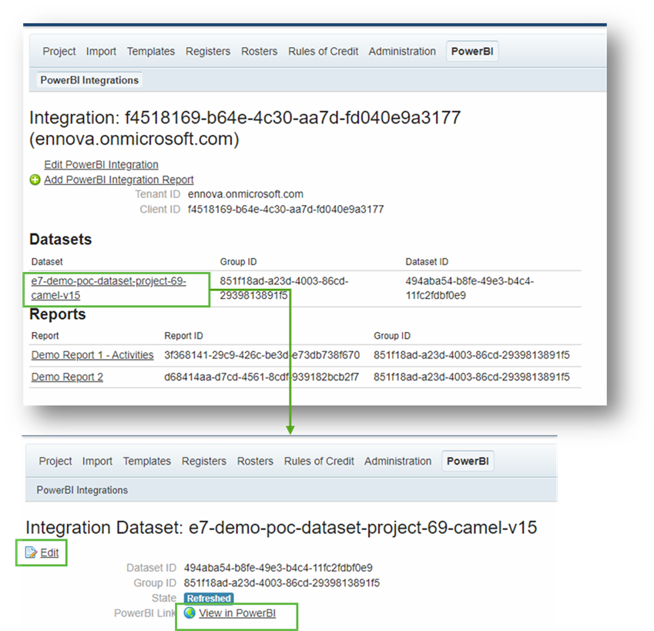This screenshot has width=654, height=631.
Task: Click Group ID cell in Demo Report 2 row
Action: (471, 377)
